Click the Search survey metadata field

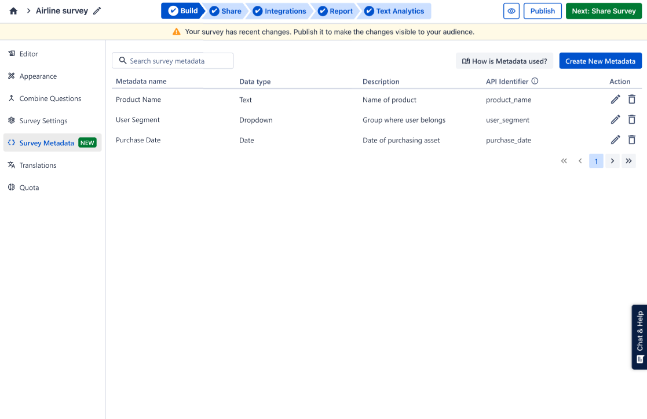point(173,61)
